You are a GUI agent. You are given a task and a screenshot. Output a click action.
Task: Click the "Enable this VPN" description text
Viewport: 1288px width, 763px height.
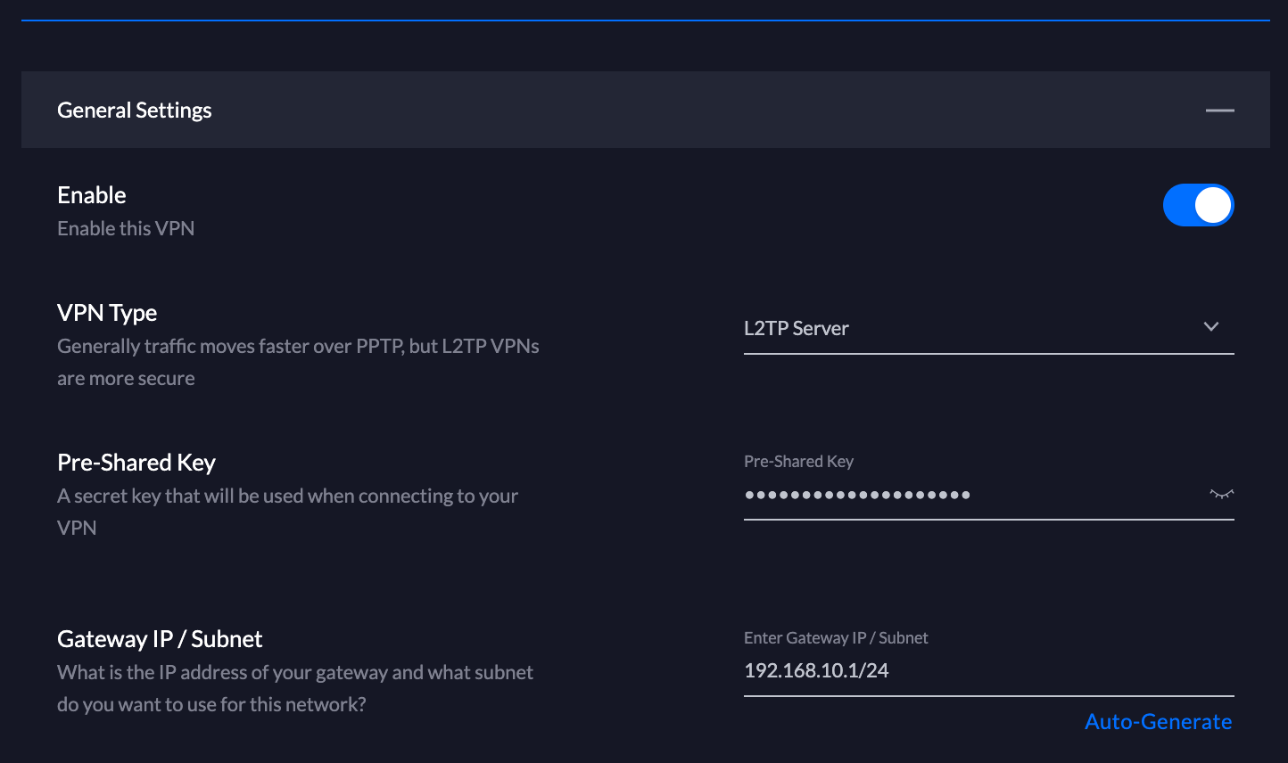click(126, 228)
